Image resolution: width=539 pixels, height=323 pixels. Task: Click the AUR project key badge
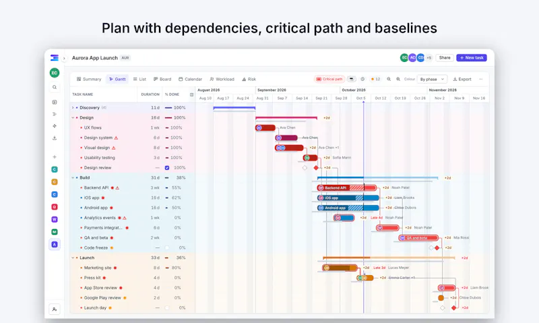[125, 58]
